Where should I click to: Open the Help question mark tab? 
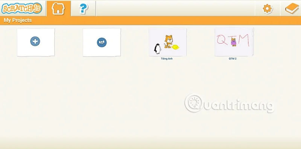pos(84,8)
